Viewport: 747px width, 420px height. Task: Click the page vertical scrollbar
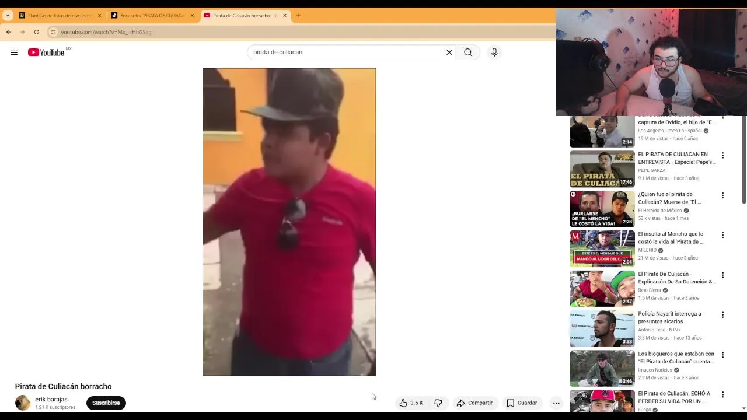(x=743, y=160)
